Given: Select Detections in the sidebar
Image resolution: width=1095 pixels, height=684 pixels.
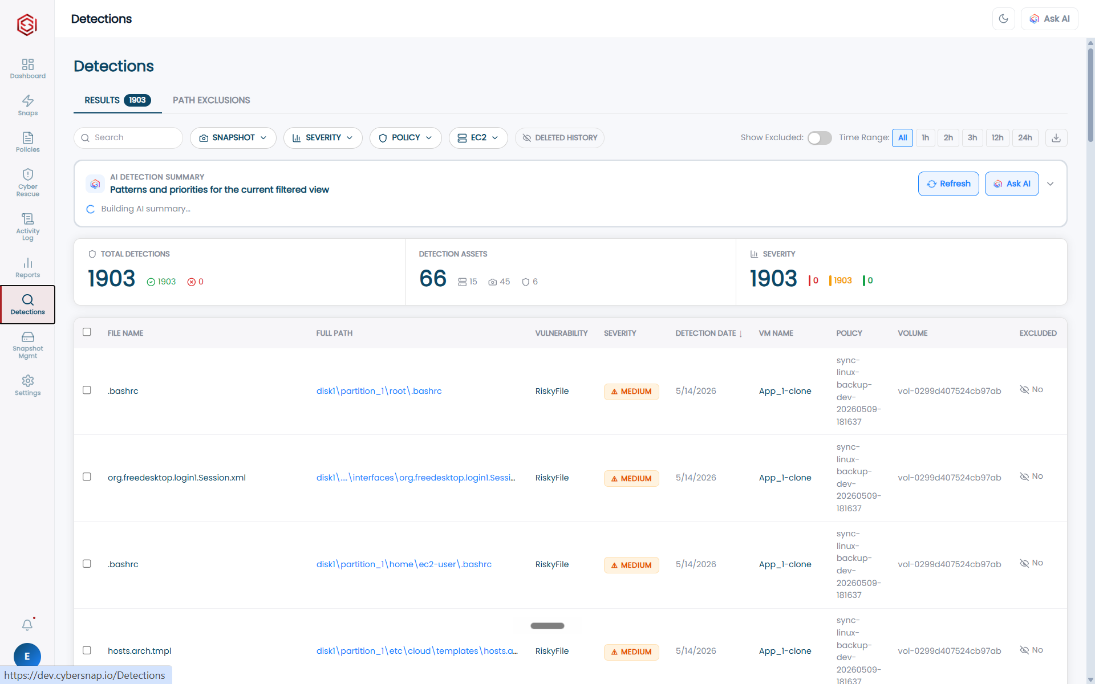Looking at the screenshot, I should [27, 304].
